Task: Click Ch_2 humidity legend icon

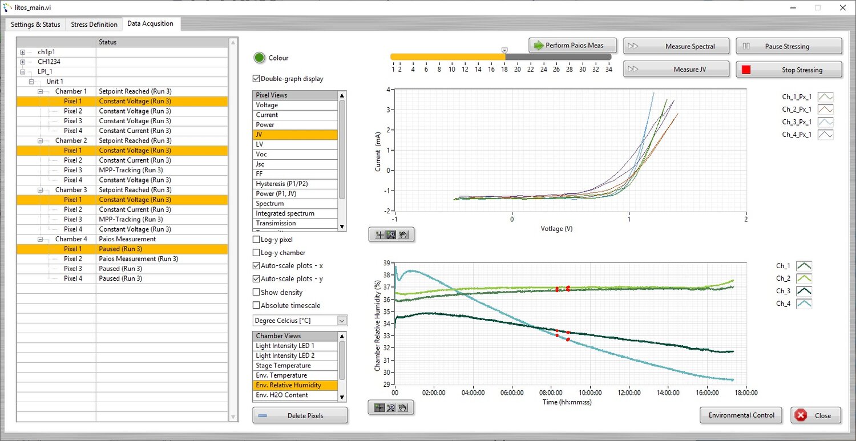Action: pos(804,278)
